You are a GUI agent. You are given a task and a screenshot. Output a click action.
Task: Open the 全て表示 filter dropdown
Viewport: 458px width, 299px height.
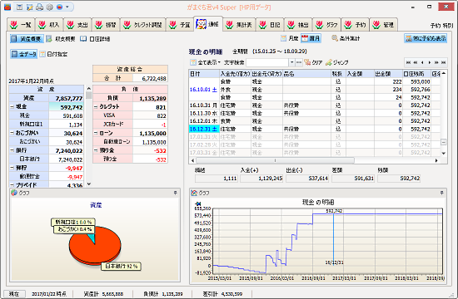(206, 62)
